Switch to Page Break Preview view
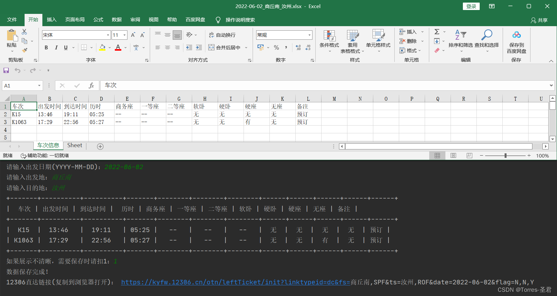 [469, 156]
